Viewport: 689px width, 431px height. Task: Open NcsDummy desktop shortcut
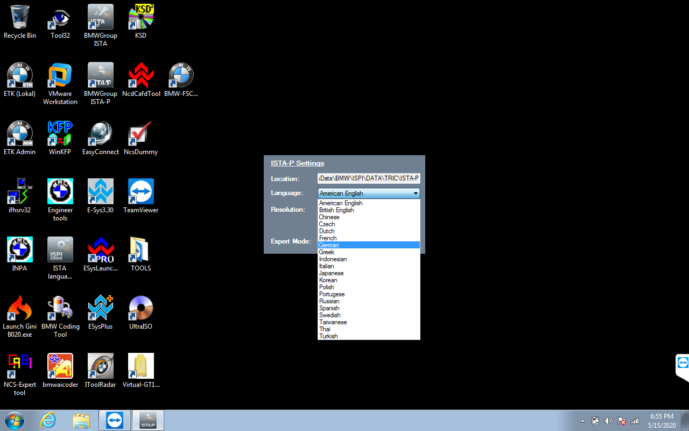141,138
